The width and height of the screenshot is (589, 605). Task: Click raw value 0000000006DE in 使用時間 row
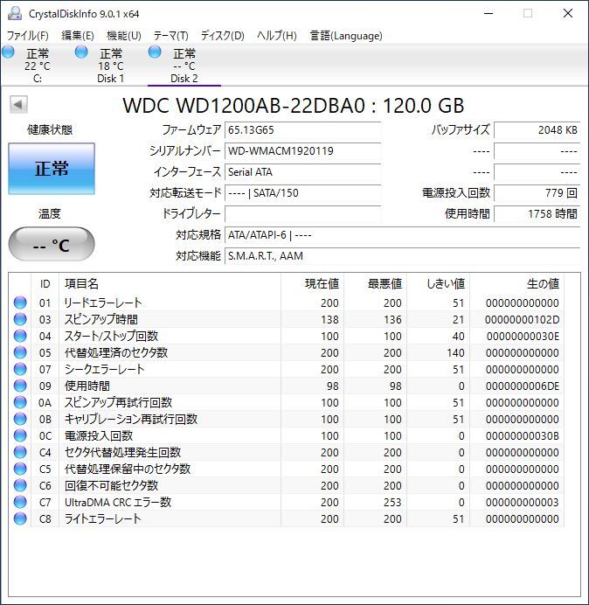523,386
